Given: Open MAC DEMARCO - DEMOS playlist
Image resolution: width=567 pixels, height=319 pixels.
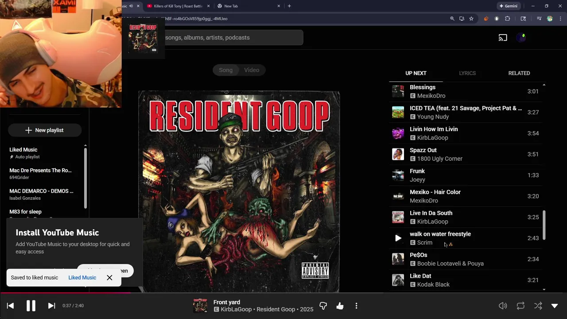Looking at the screenshot, I should [x=44, y=195].
